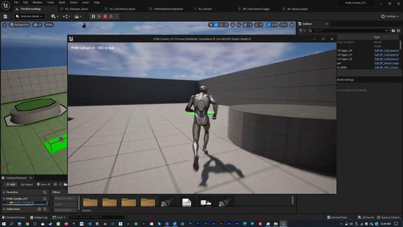Switch to the AC_CutCamera_Basic tab
Image resolution: width=403 pixels, height=227 pixels.
click(x=122, y=9)
